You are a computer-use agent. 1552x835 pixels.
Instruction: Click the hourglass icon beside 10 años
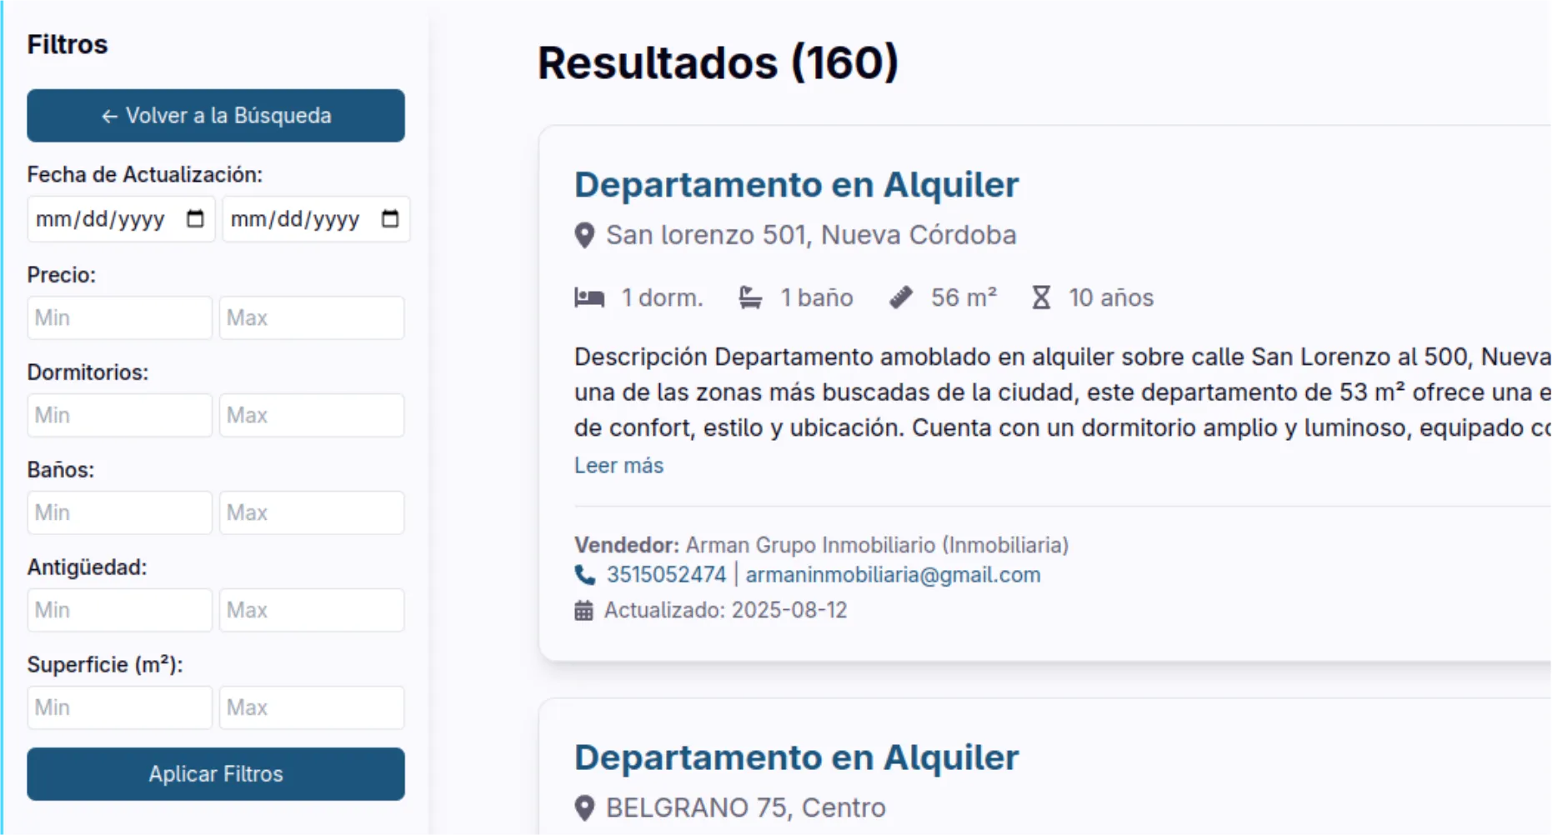click(x=1041, y=297)
